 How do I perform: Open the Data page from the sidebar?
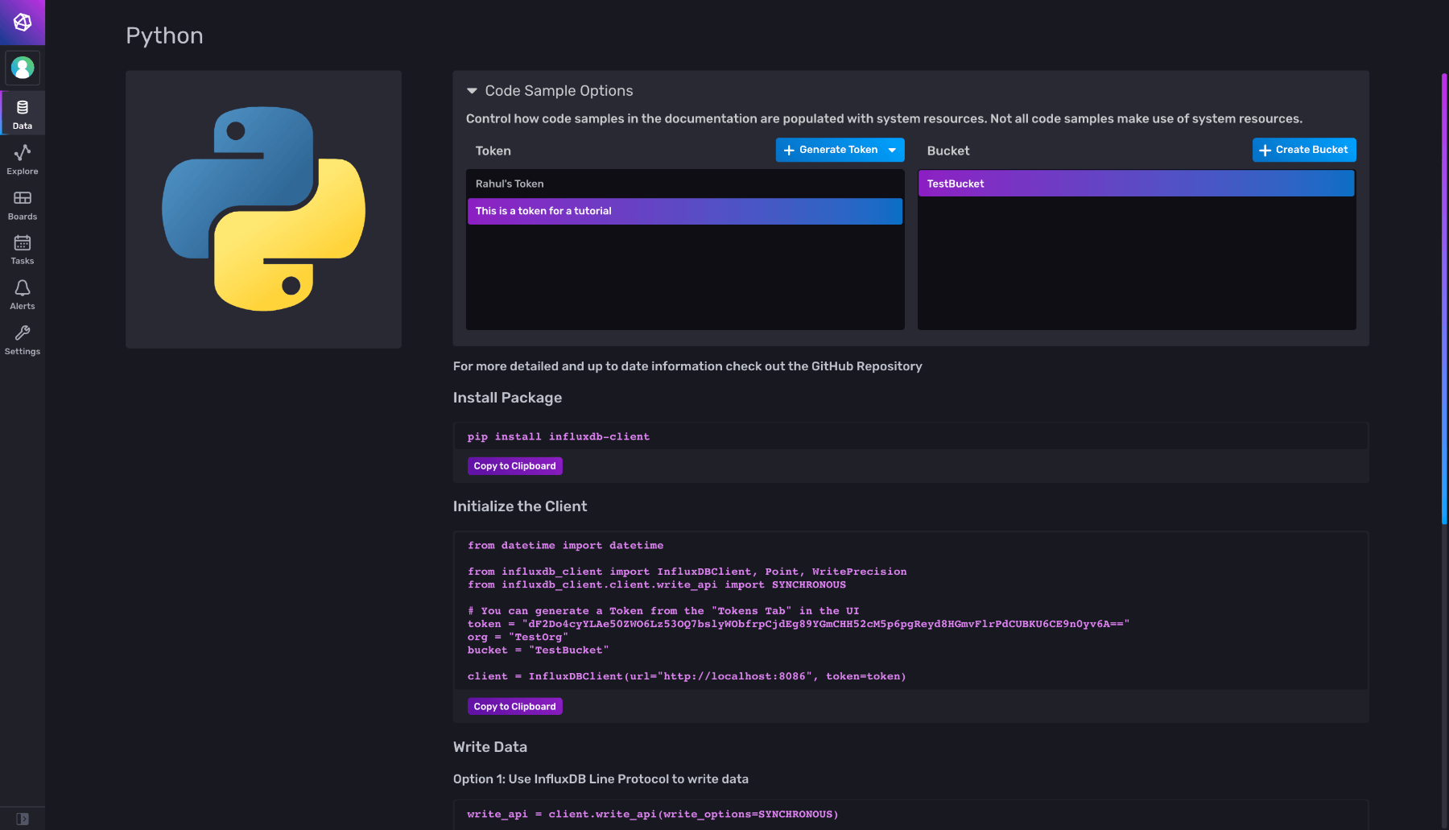22,113
